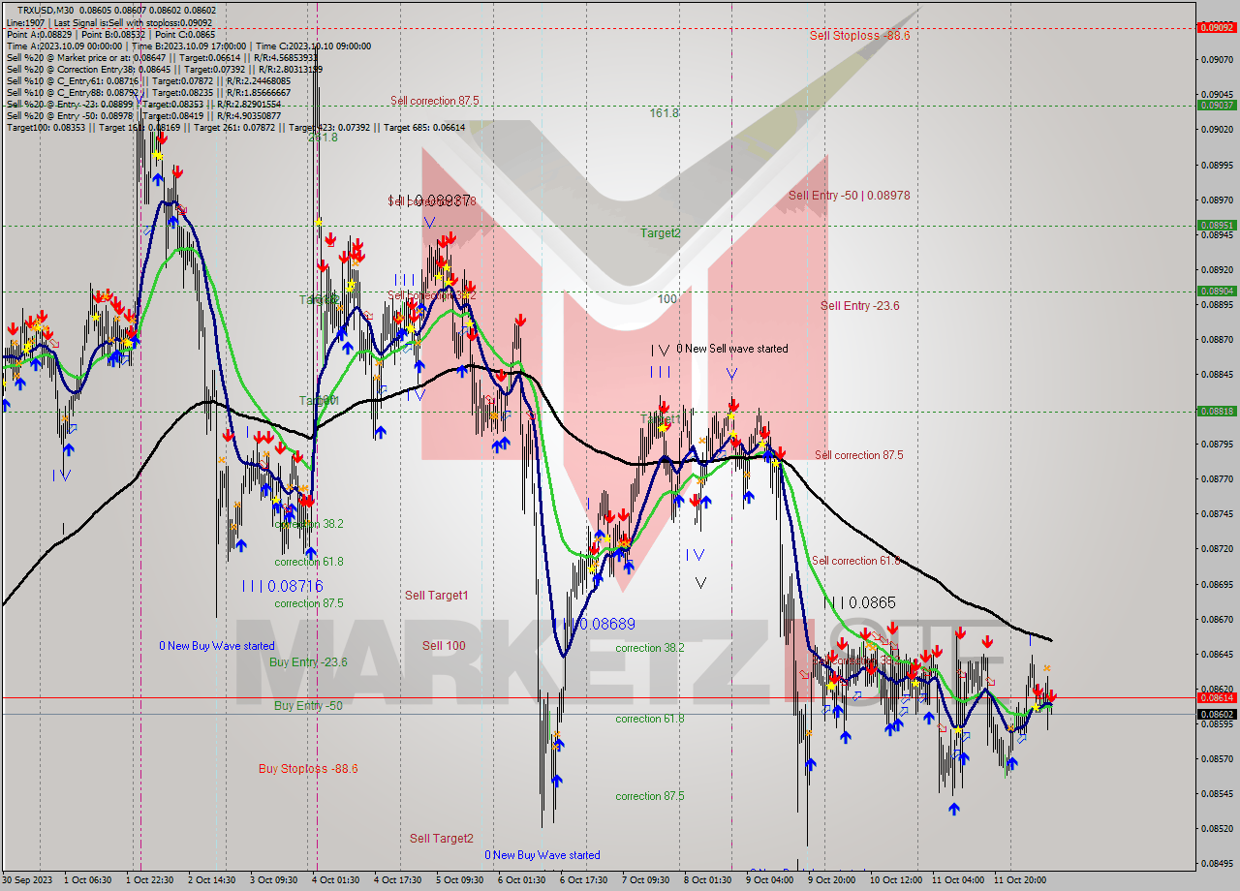Click the 'Sell Stoploss -88.6' label

tap(860, 35)
